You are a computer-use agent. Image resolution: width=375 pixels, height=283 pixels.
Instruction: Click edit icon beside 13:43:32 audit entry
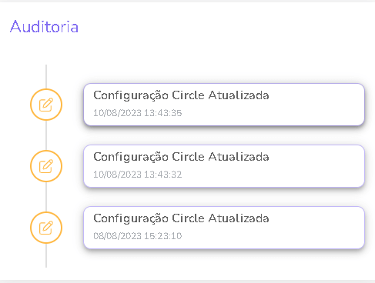[x=46, y=166]
